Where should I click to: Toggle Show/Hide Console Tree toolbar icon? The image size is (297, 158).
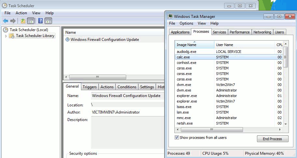(x=31, y=21)
